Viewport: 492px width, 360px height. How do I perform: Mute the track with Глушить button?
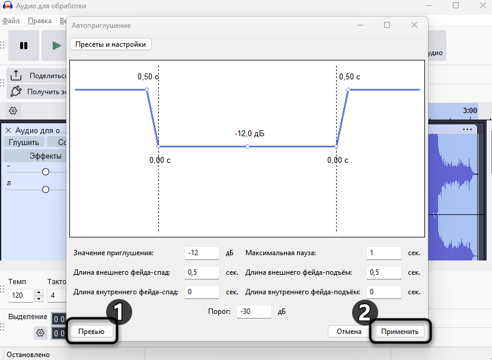pos(24,142)
